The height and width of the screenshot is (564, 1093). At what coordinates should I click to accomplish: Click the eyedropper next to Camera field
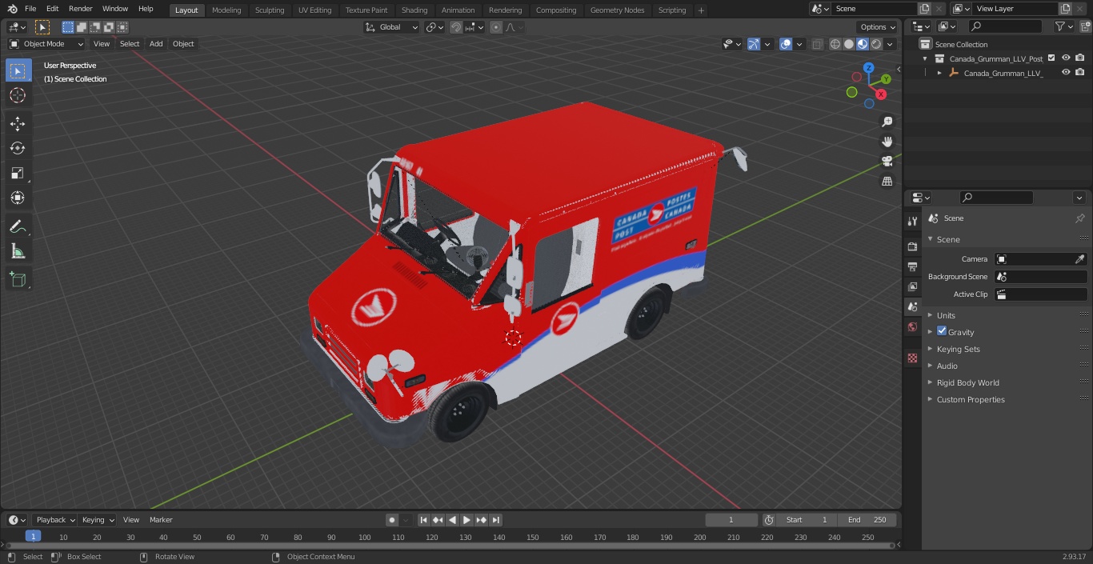pyautogui.click(x=1079, y=259)
